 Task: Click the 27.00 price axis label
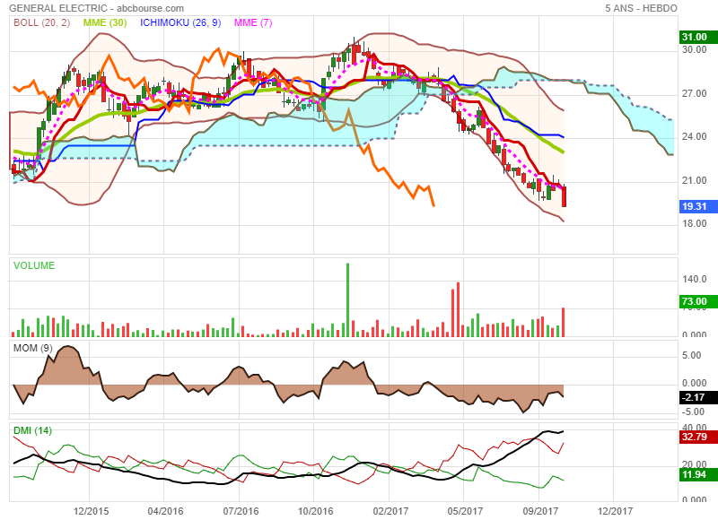(x=694, y=94)
